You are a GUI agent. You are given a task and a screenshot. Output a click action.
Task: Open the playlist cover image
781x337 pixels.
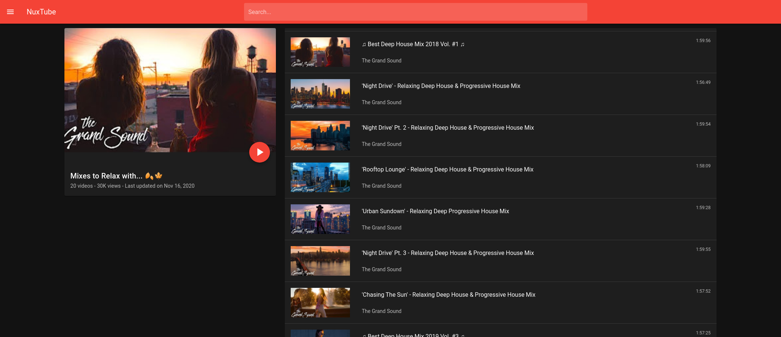pyautogui.click(x=170, y=90)
